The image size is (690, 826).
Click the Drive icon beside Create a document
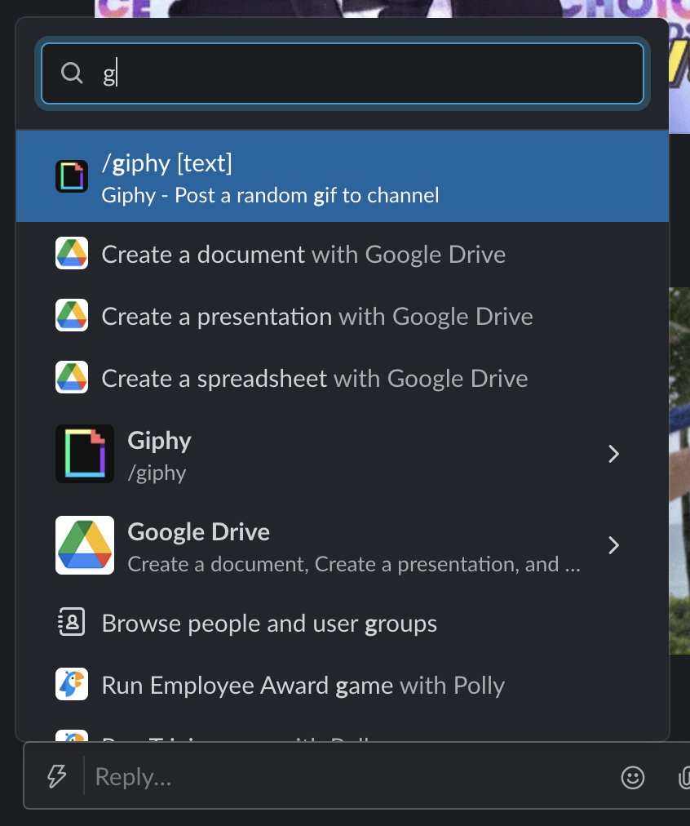(72, 253)
